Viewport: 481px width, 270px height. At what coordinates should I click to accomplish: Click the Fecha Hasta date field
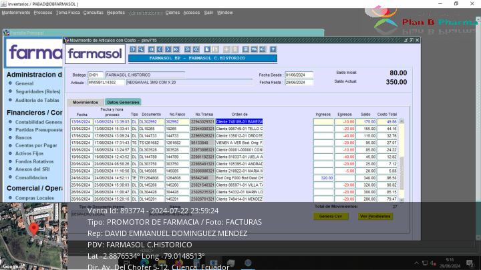click(x=299, y=83)
